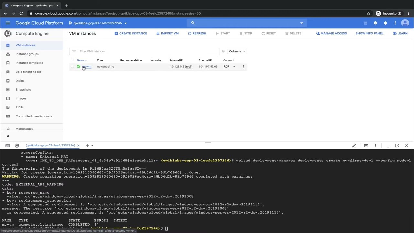Viewport: 414px width, 233px height.
Task: Click the STOP toolbar button
Action: pyautogui.click(x=246, y=33)
